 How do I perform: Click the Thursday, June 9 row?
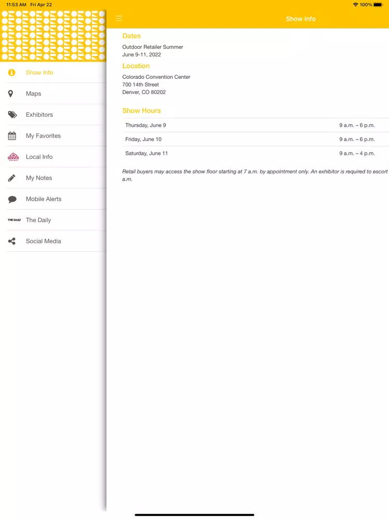[x=255, y=125]
